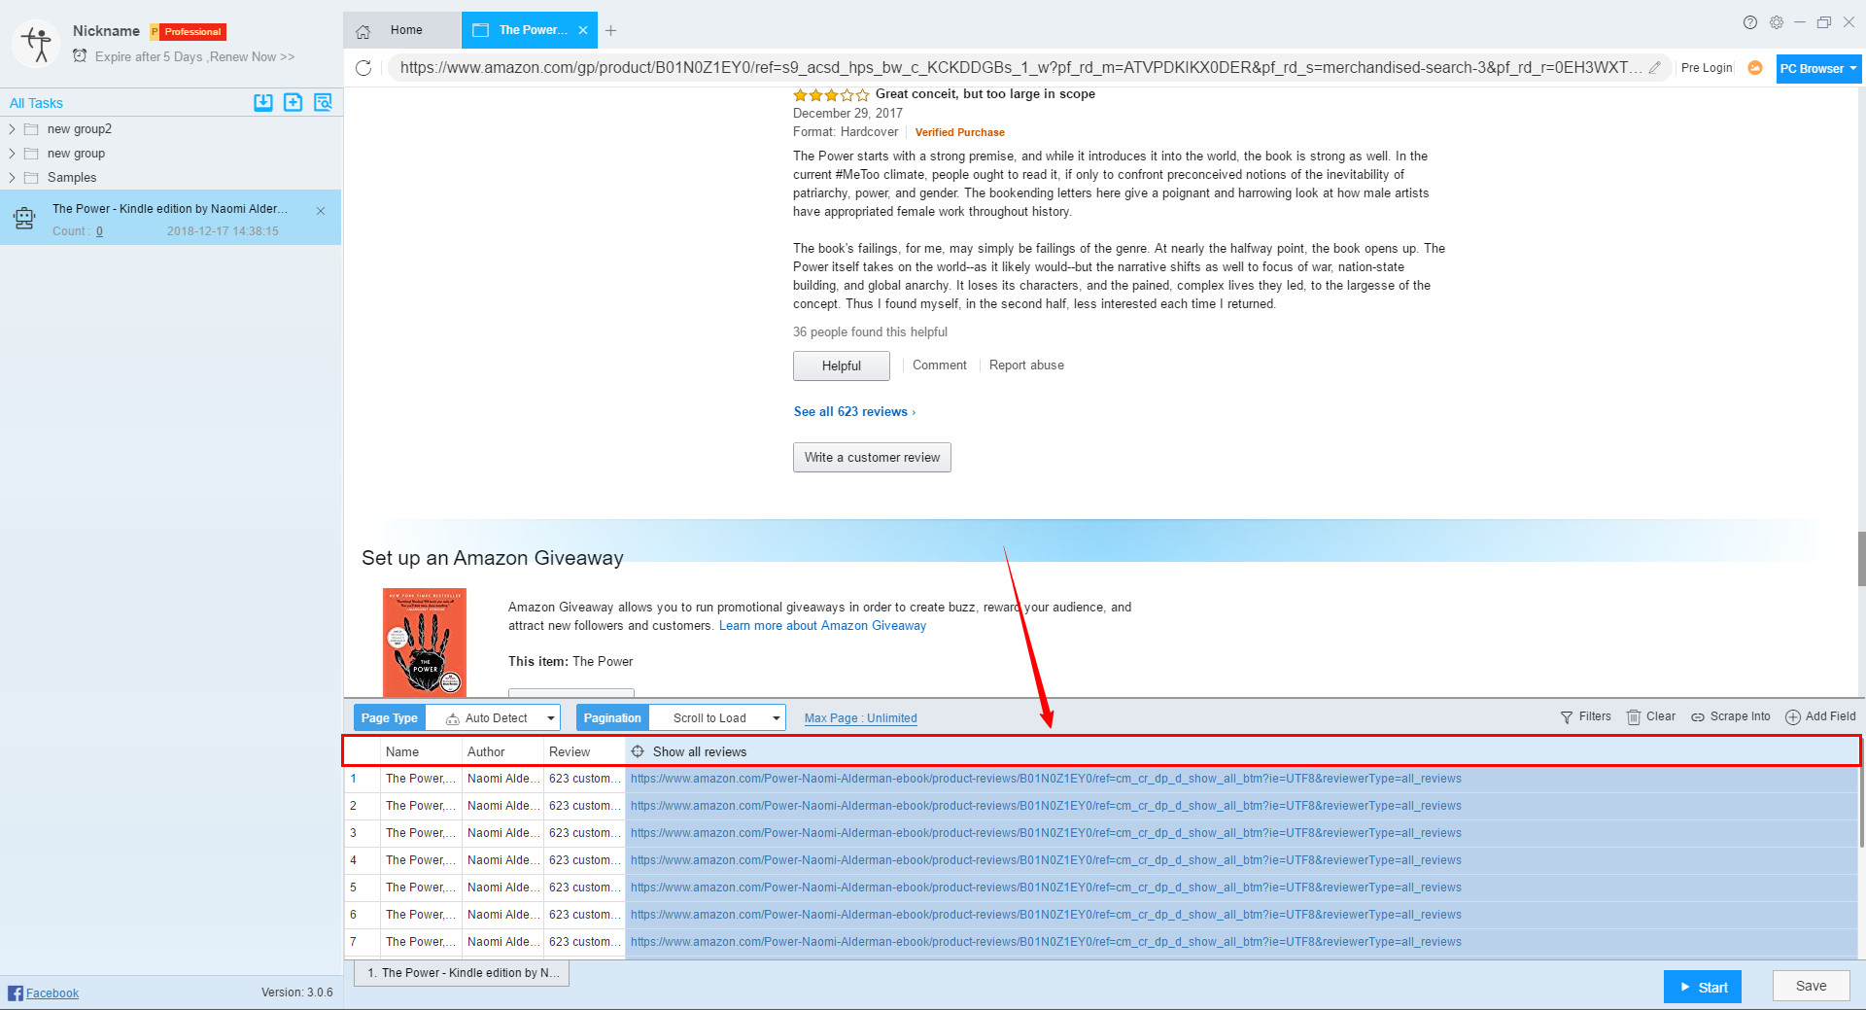Click the Home tab house icon

[363, 31]
